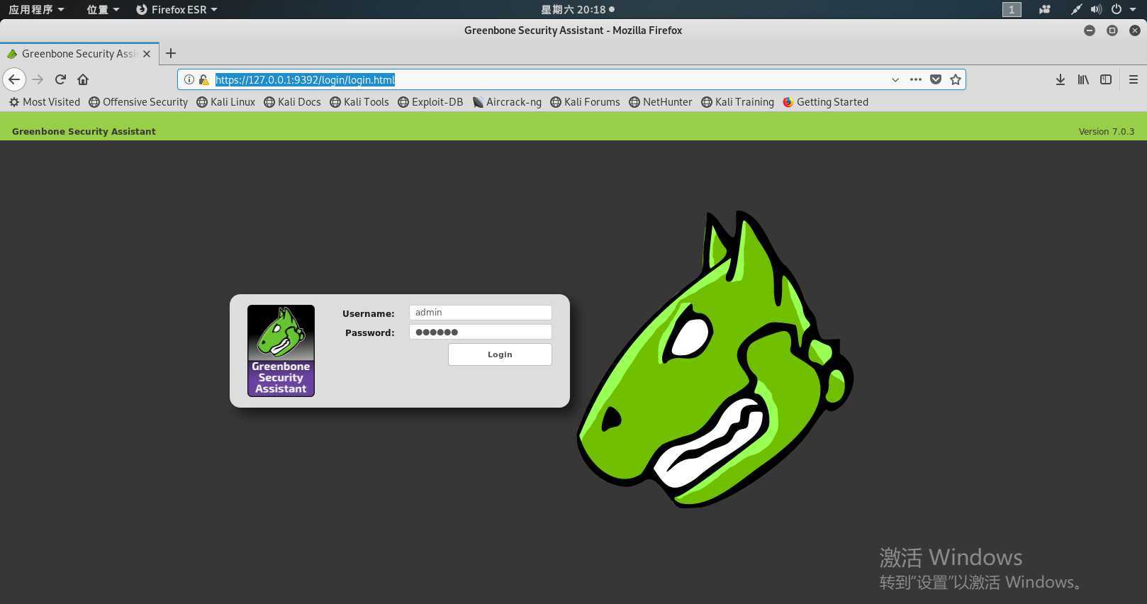Open the Downloads arrow icon

pyautogui.click(x=1061, y=79)
